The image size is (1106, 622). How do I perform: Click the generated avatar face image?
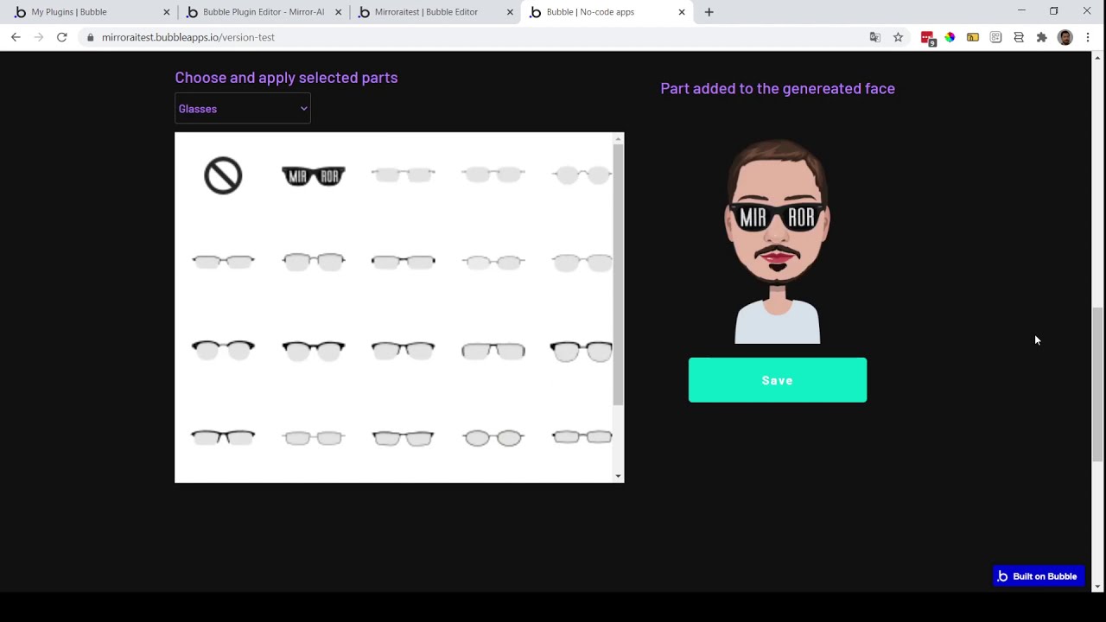(x=778, y=241)
